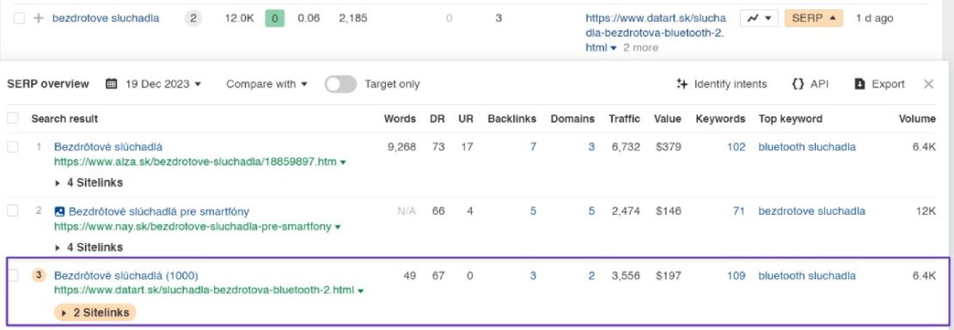The height and width of the screenshot is (330, 954).
Task: Click the API button label
Action: coord(820,84)
